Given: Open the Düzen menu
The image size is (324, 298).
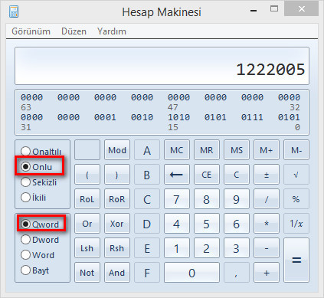Looking at the screenshot, I should (74, 31).
